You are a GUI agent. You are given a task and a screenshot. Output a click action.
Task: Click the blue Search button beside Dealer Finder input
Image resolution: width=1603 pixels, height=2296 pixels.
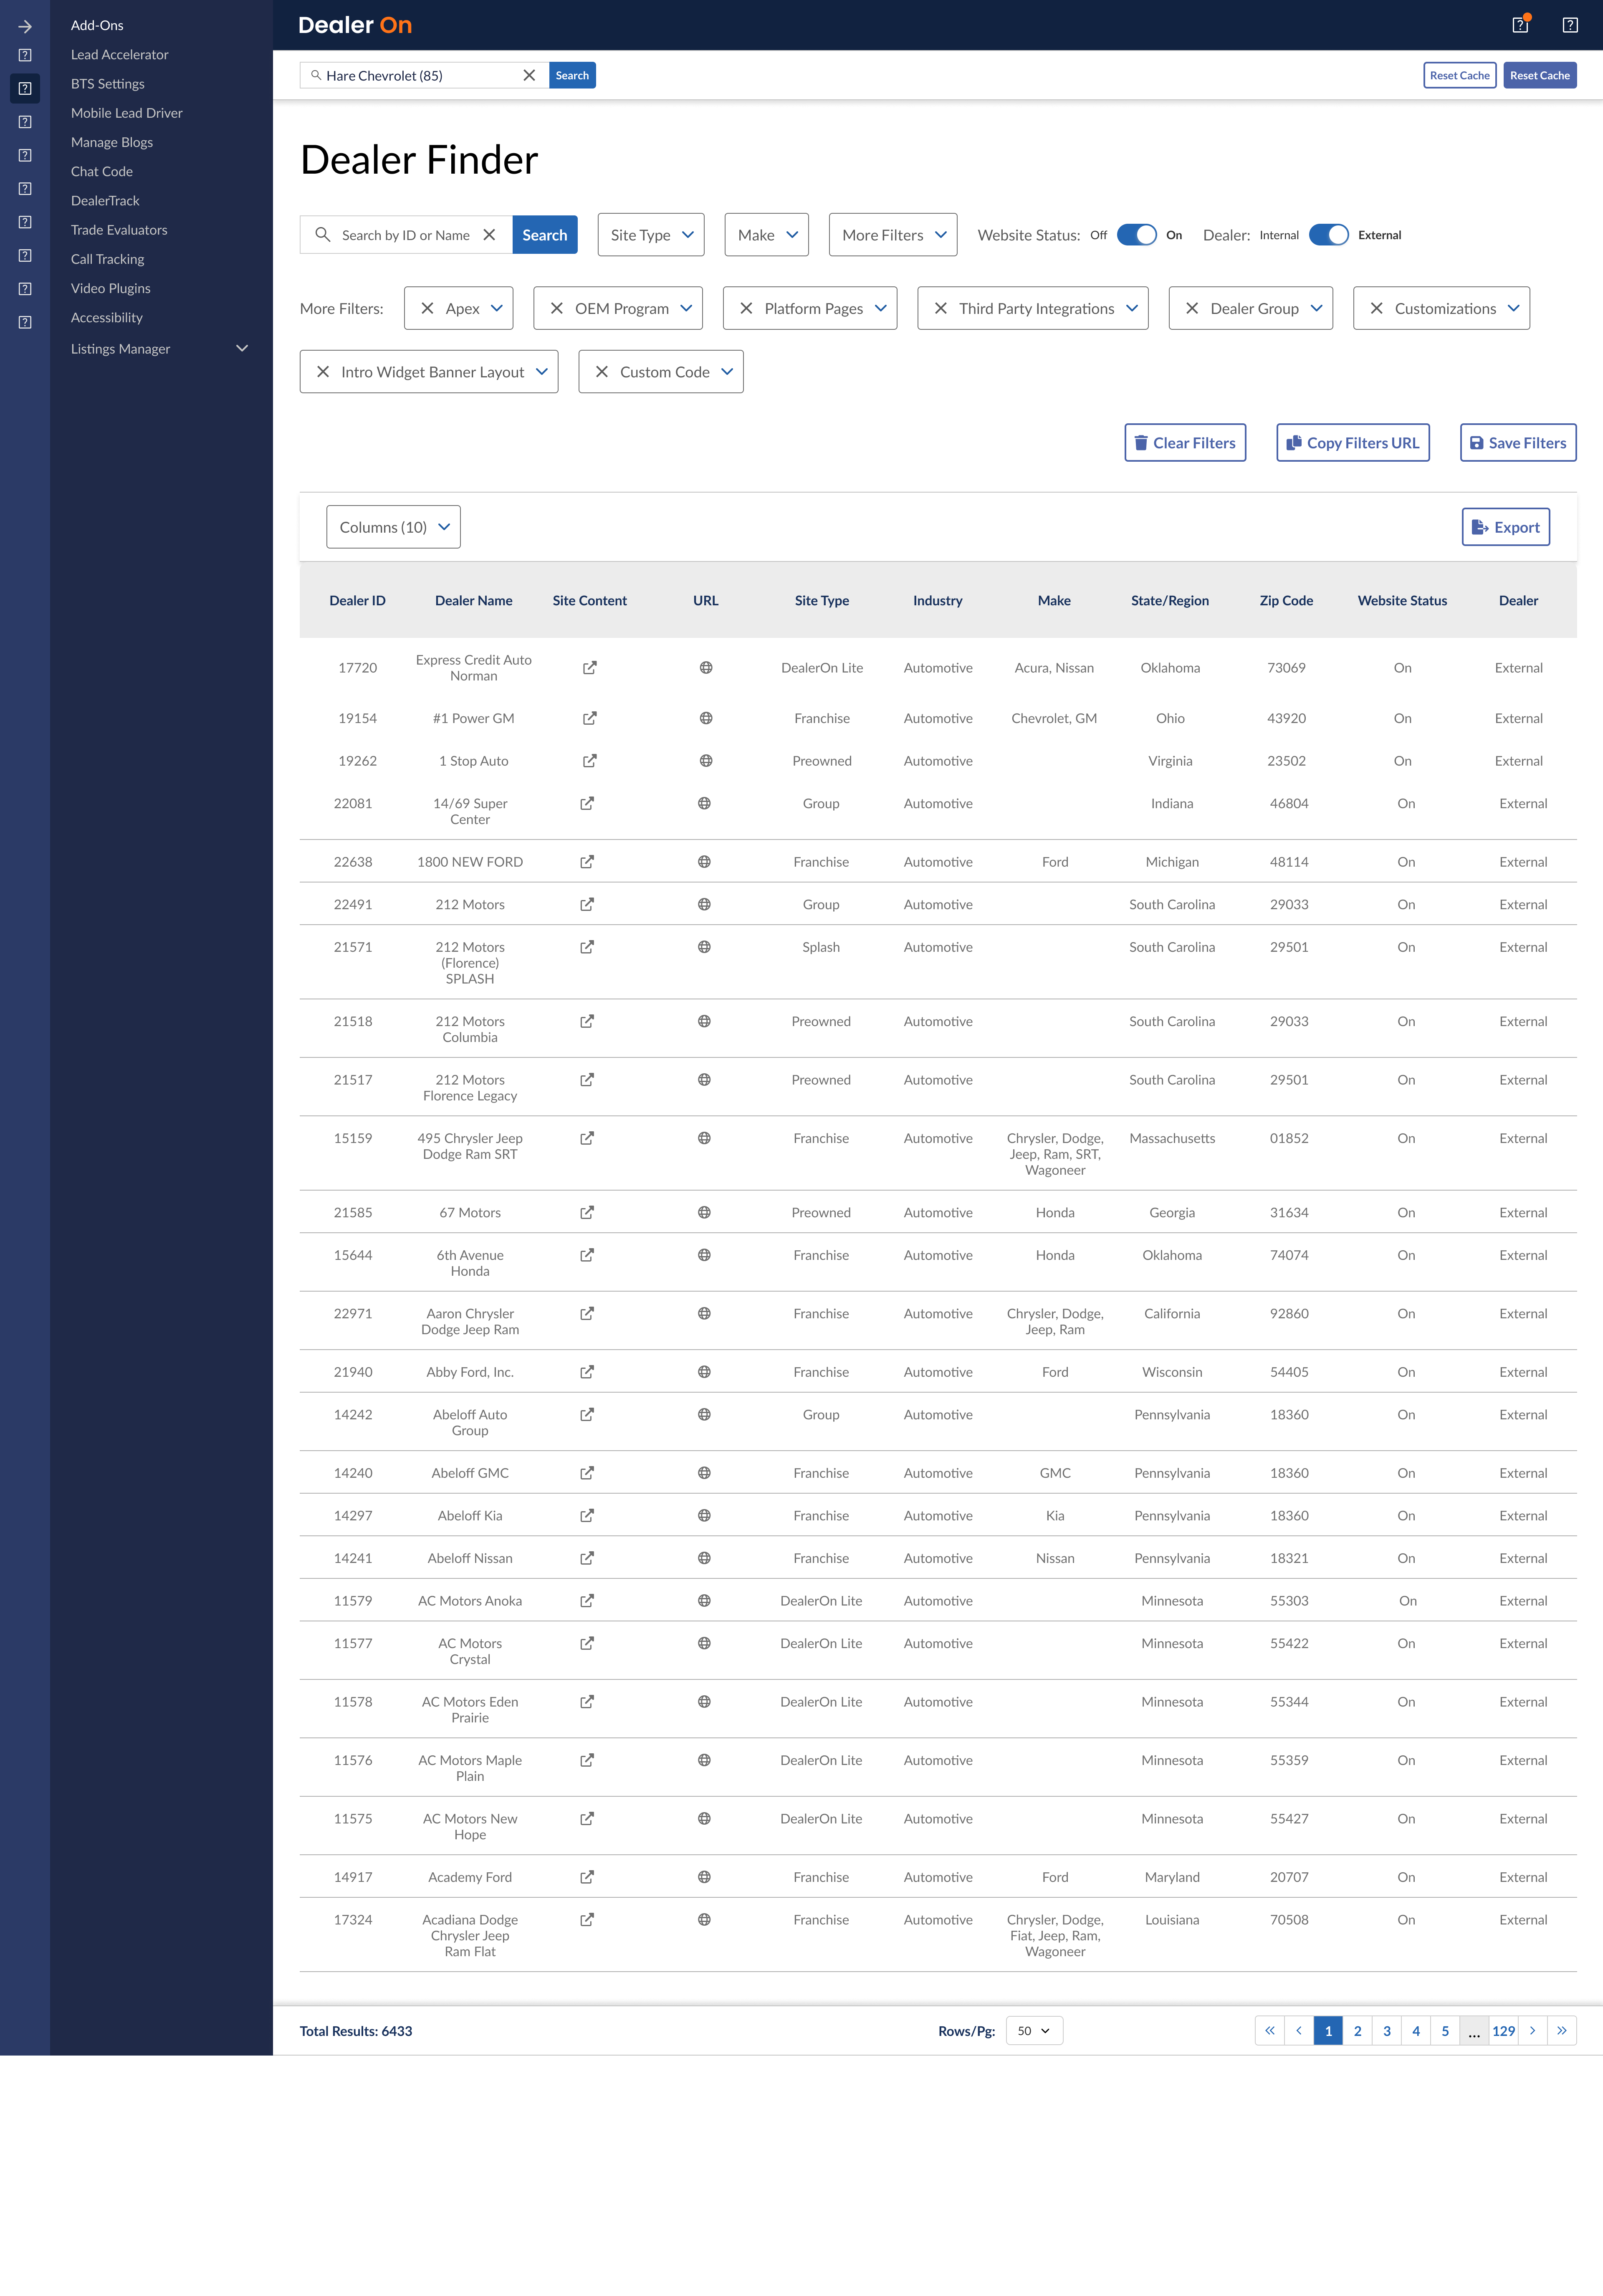click(x=545, y=235)
